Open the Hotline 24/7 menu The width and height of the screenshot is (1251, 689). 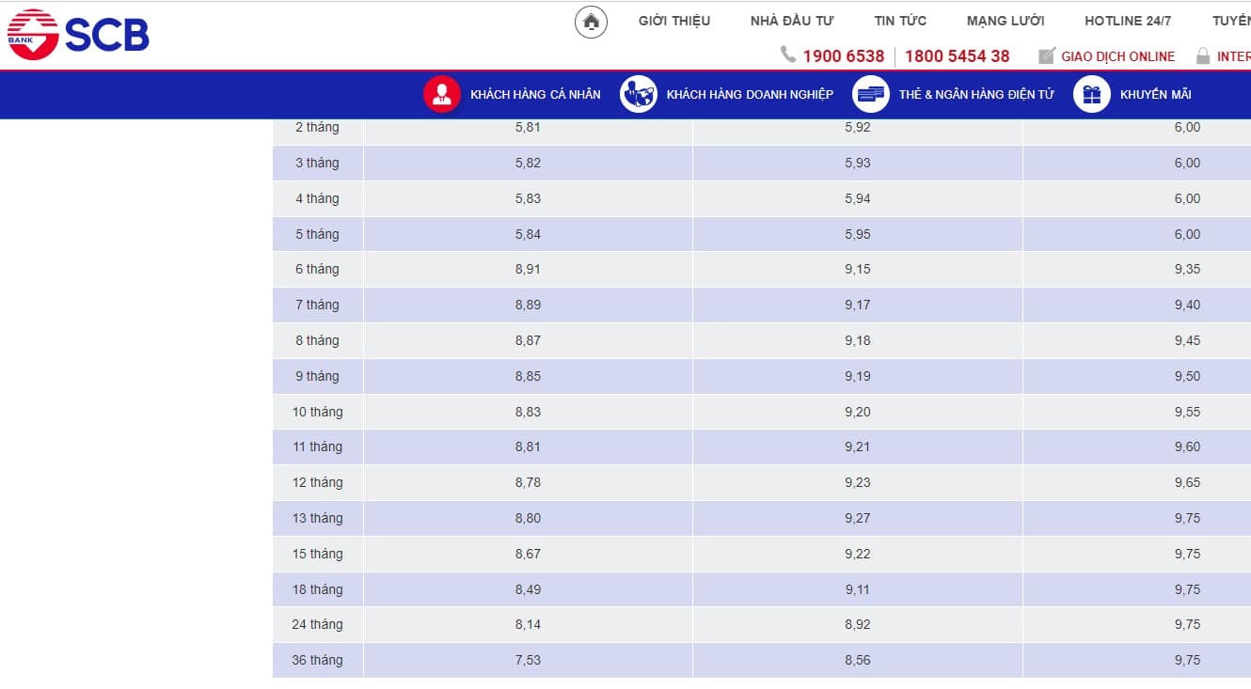coord(1128,21)
